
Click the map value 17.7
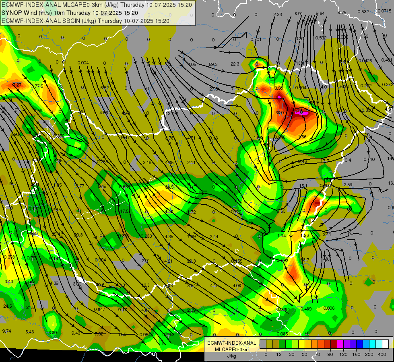pyautogui.click(x=325, y=161)
